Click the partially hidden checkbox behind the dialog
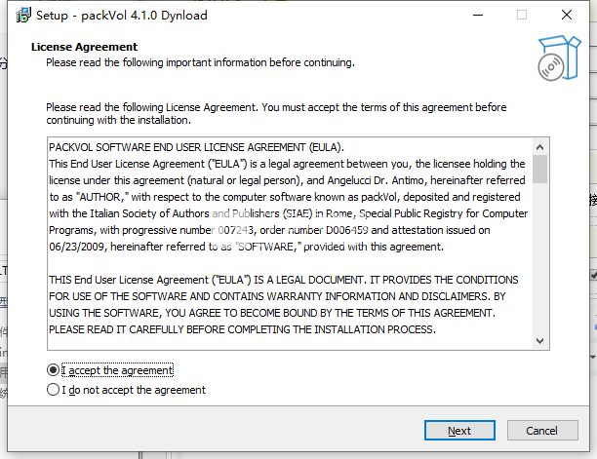Image resolution: width=597 pixels, height=459 pixels. click(593, 275)
